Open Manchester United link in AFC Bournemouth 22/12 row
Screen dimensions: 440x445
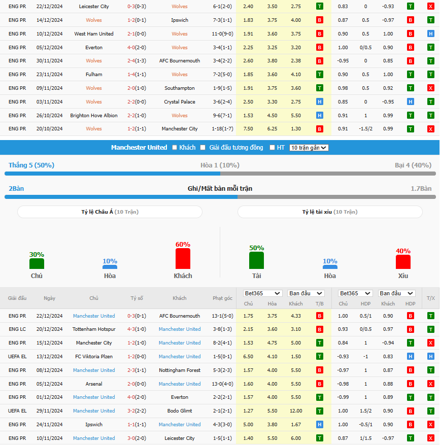click(x=94, y=316)
